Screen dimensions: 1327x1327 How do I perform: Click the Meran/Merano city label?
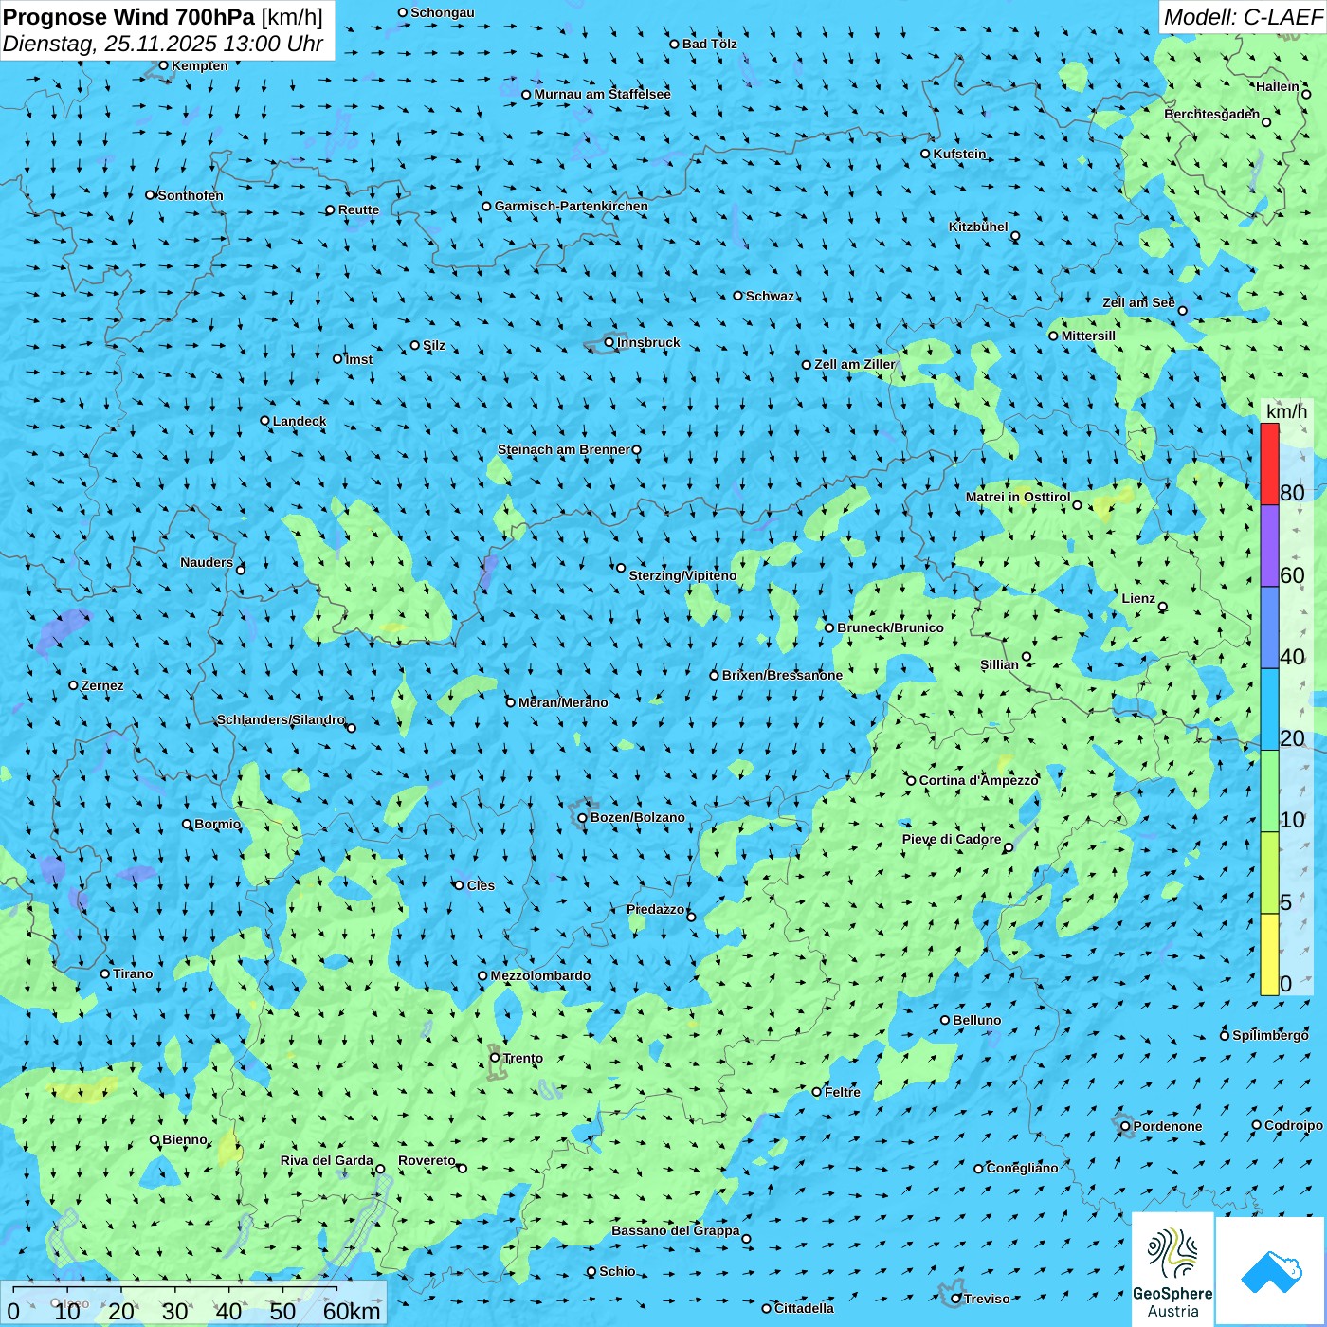[563, 702]
